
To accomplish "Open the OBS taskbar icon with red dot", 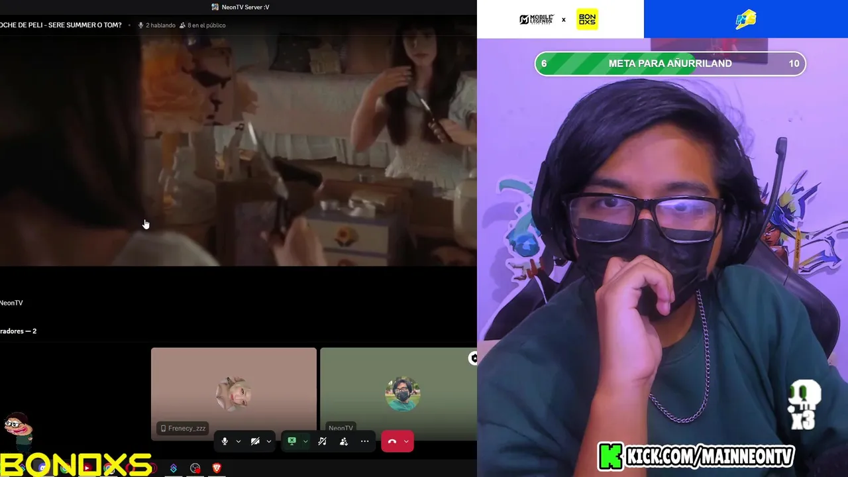I will (x=195, y=468).
